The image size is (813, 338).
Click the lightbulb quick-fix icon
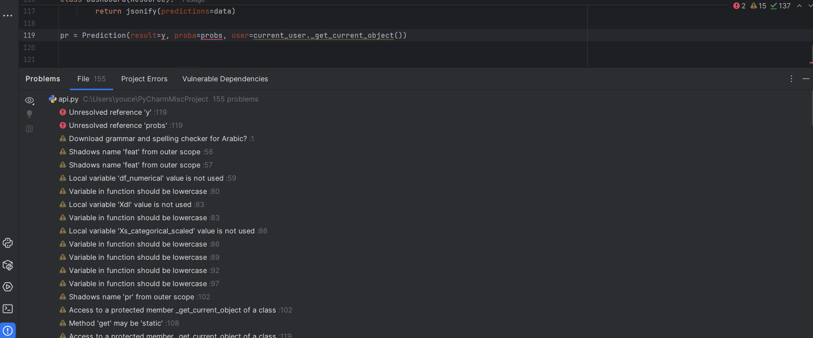click(29, 114)
